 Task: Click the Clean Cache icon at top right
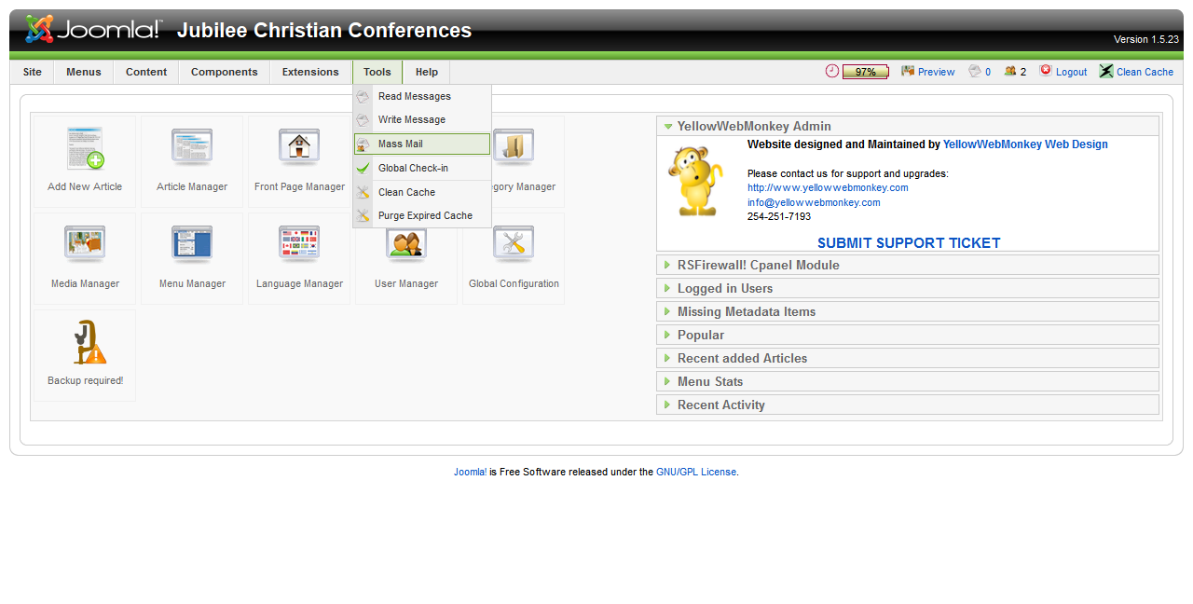1106,71
